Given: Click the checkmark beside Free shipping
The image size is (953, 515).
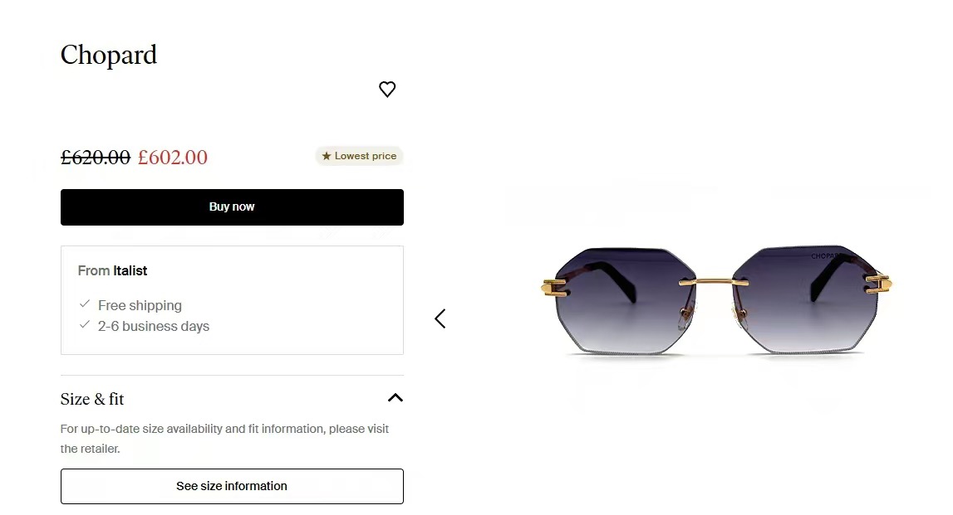Looking at the screenshot, I should (84, 304).
